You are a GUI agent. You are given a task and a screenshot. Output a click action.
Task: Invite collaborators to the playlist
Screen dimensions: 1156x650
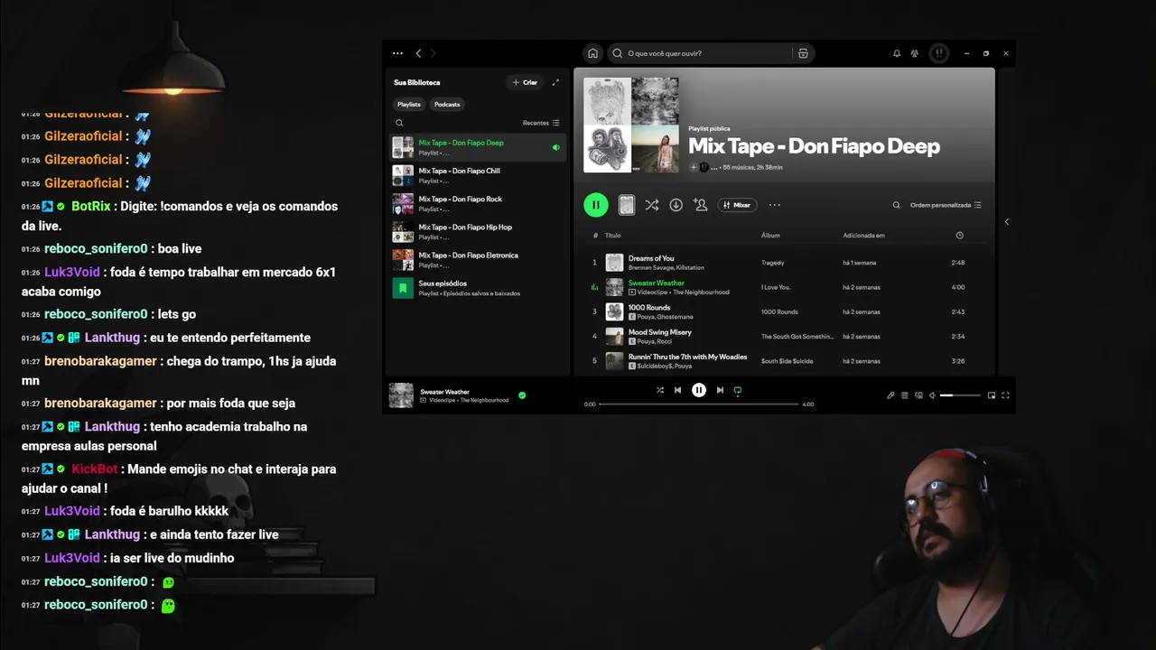point(700,205)
